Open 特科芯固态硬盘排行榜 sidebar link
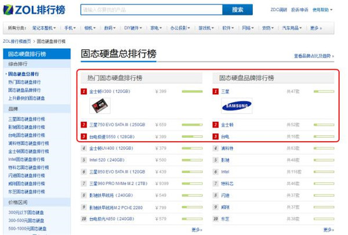This screenshot has height=235, width=348. tap(28, 167)
